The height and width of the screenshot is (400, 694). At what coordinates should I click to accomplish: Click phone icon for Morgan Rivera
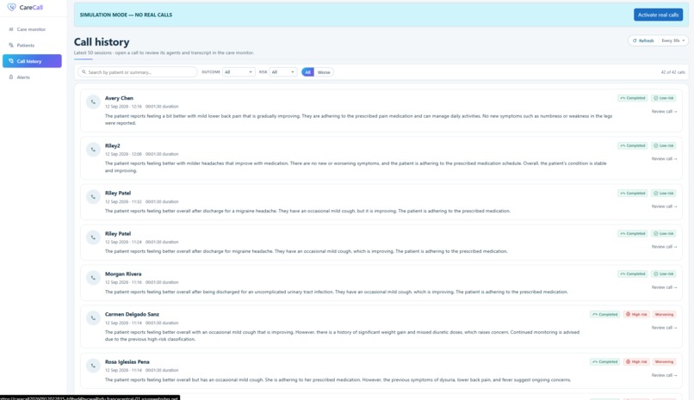click(93, 278)
